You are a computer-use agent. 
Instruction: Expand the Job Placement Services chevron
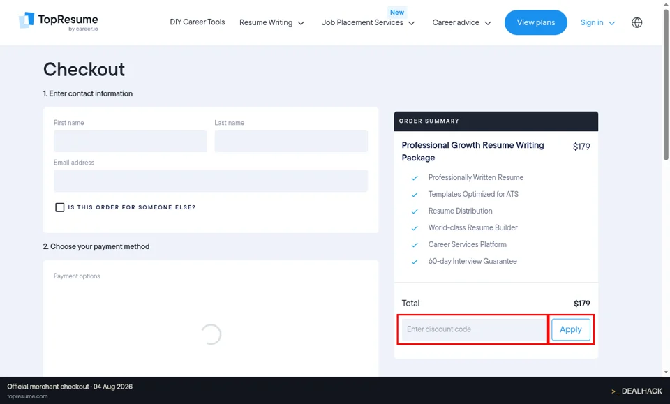[x=412, y=23]
